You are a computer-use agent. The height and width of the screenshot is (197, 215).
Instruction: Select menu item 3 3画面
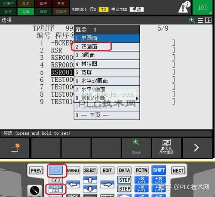107,55
